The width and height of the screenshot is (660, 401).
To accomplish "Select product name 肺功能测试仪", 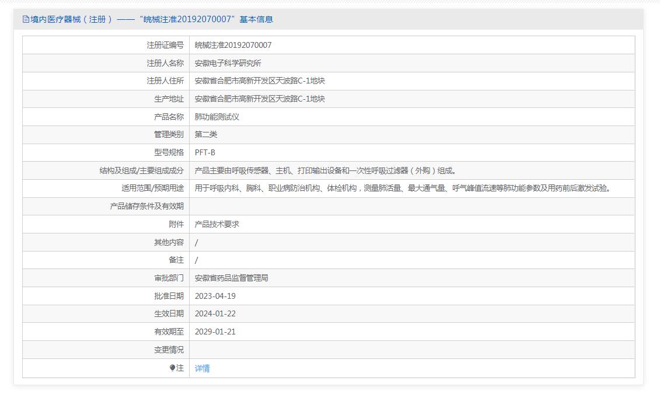I will point(216,117).
